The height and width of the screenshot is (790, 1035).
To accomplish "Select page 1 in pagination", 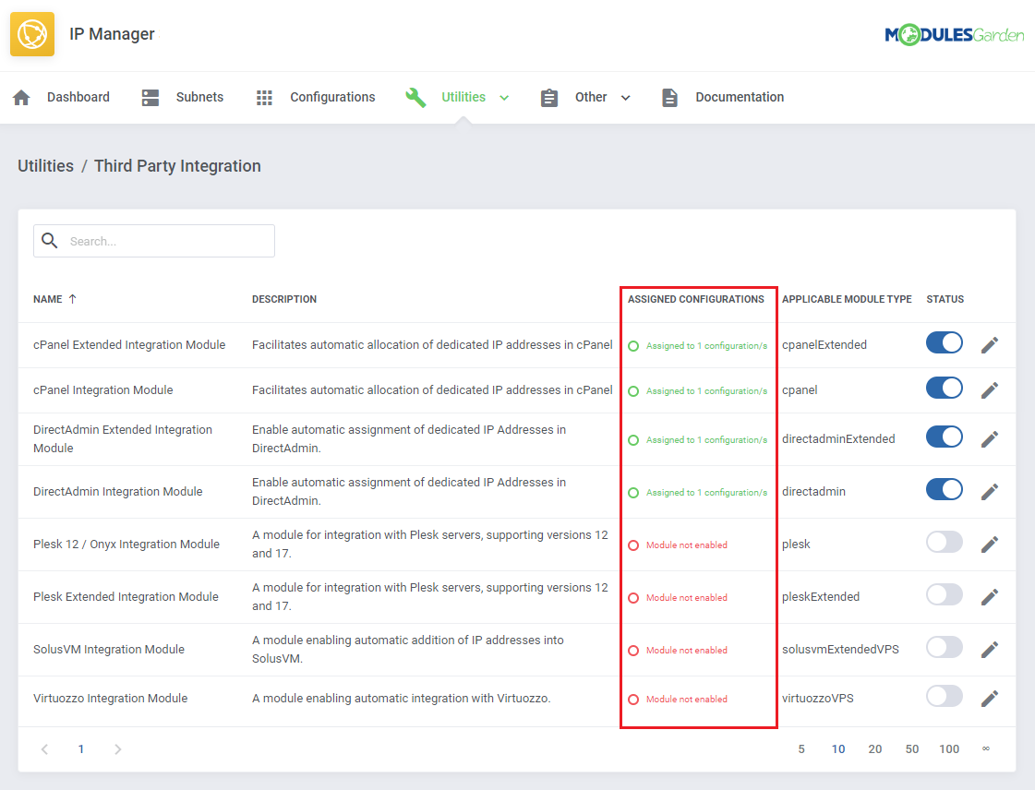I will (x=81, y=749).
